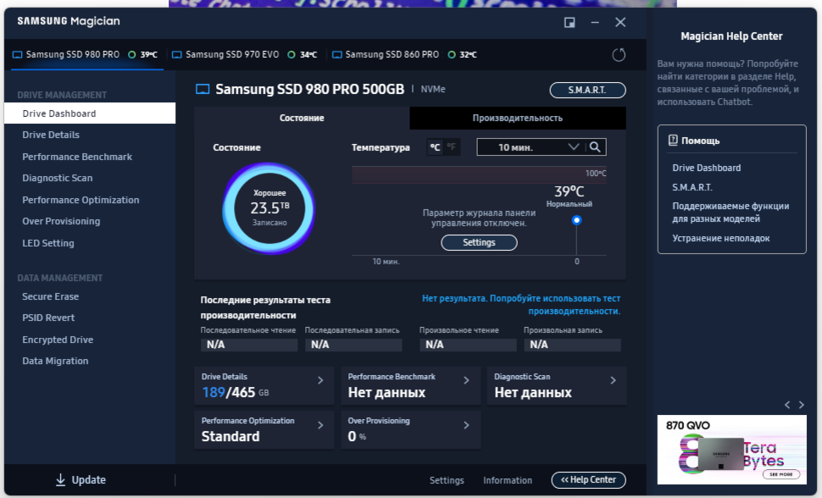
Task: Click Settings button in temperature chart
Action: (479, 242)
